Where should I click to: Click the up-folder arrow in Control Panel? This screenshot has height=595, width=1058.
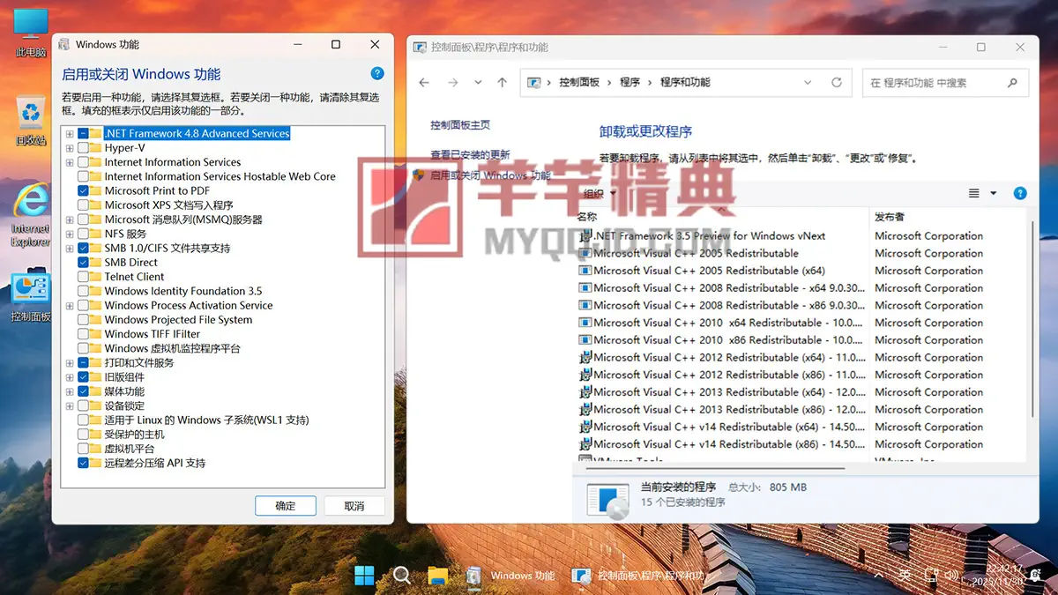coord(503,83)
